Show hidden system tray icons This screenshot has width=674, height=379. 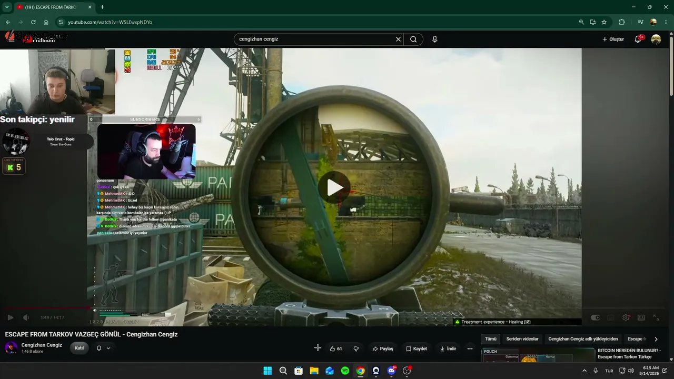click(584, 371)
